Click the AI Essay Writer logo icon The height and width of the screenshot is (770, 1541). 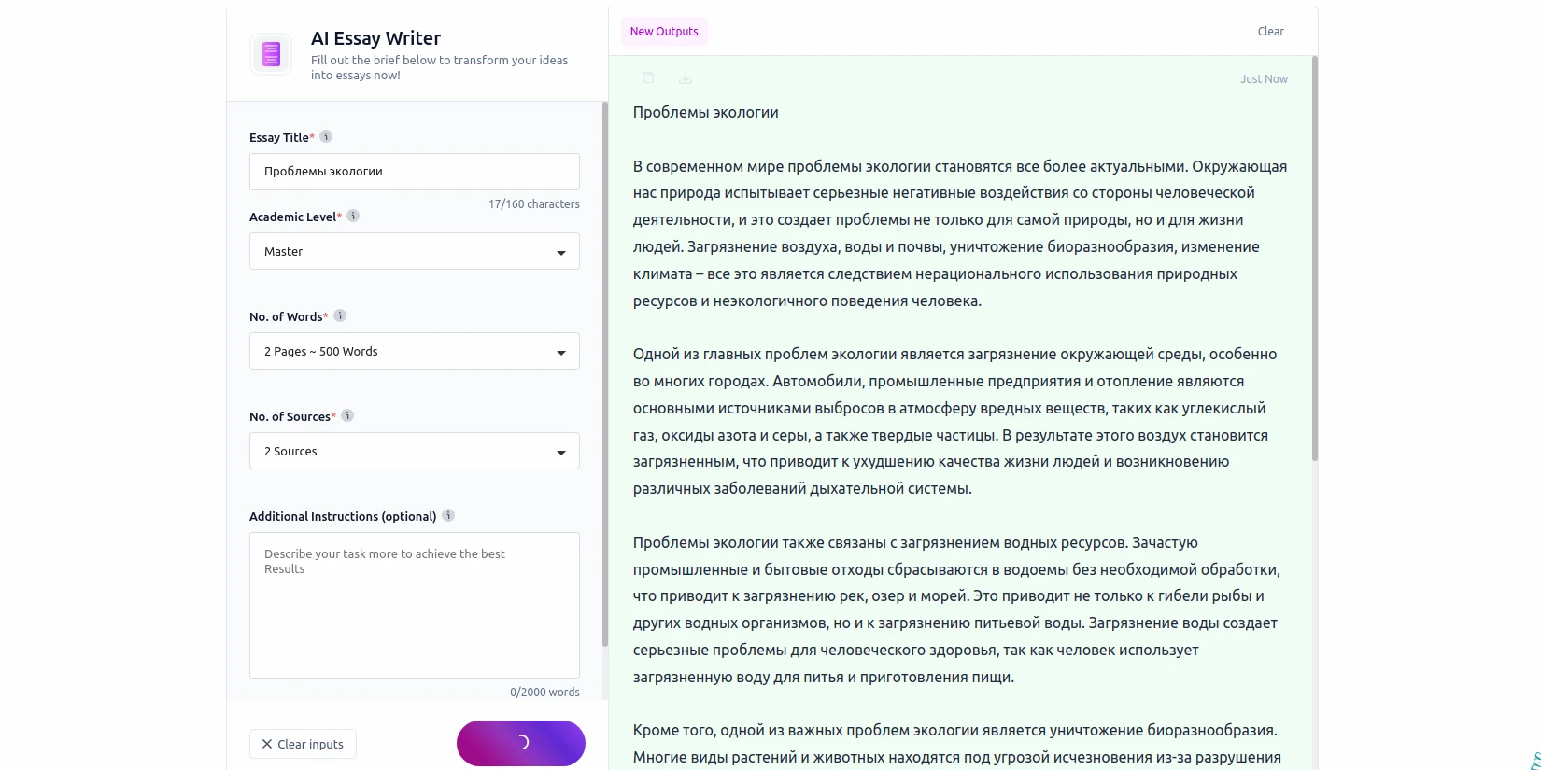(x=271, y=54)
